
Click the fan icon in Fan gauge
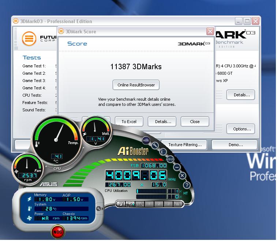16,171
